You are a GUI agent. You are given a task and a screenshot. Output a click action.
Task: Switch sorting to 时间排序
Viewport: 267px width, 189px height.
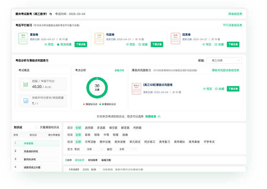pyautogui.click(x=93, y=160)
